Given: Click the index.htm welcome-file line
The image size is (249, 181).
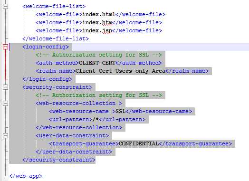Looking at the screenshot, I should pyautogui.click(x=99, y=23).
